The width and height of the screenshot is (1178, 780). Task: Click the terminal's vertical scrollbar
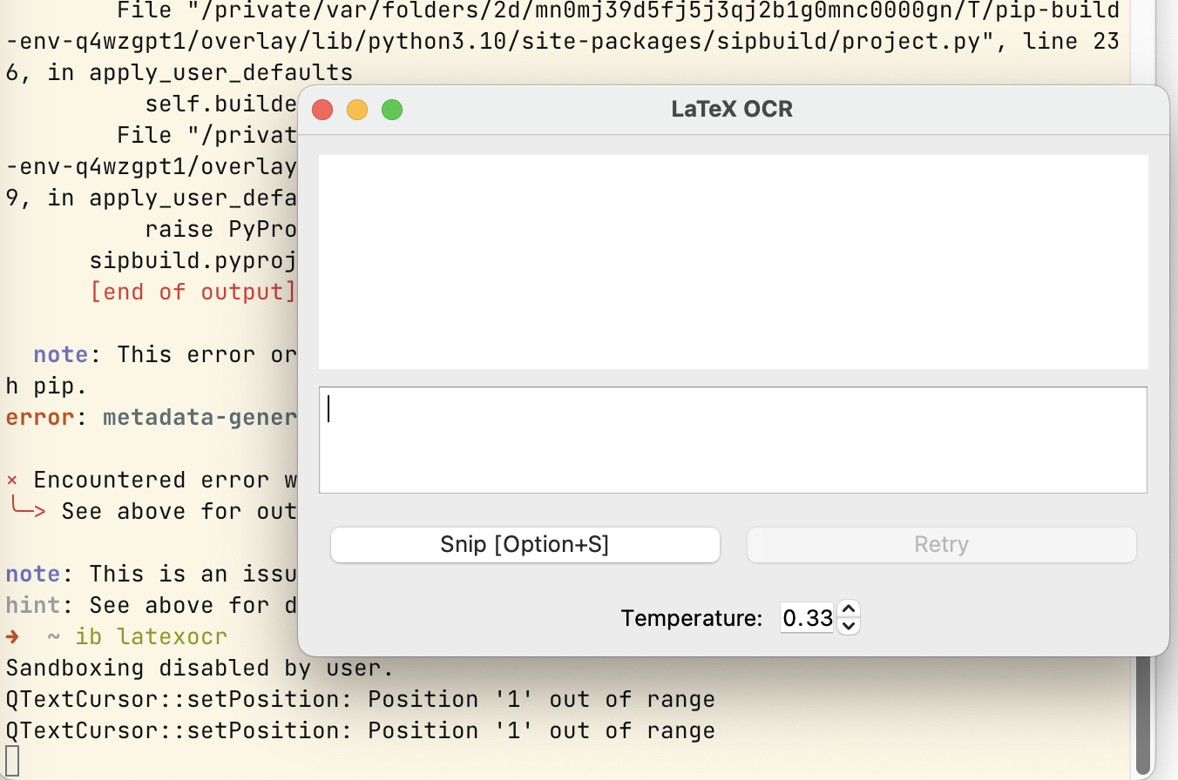click(x=1143, y=714)
